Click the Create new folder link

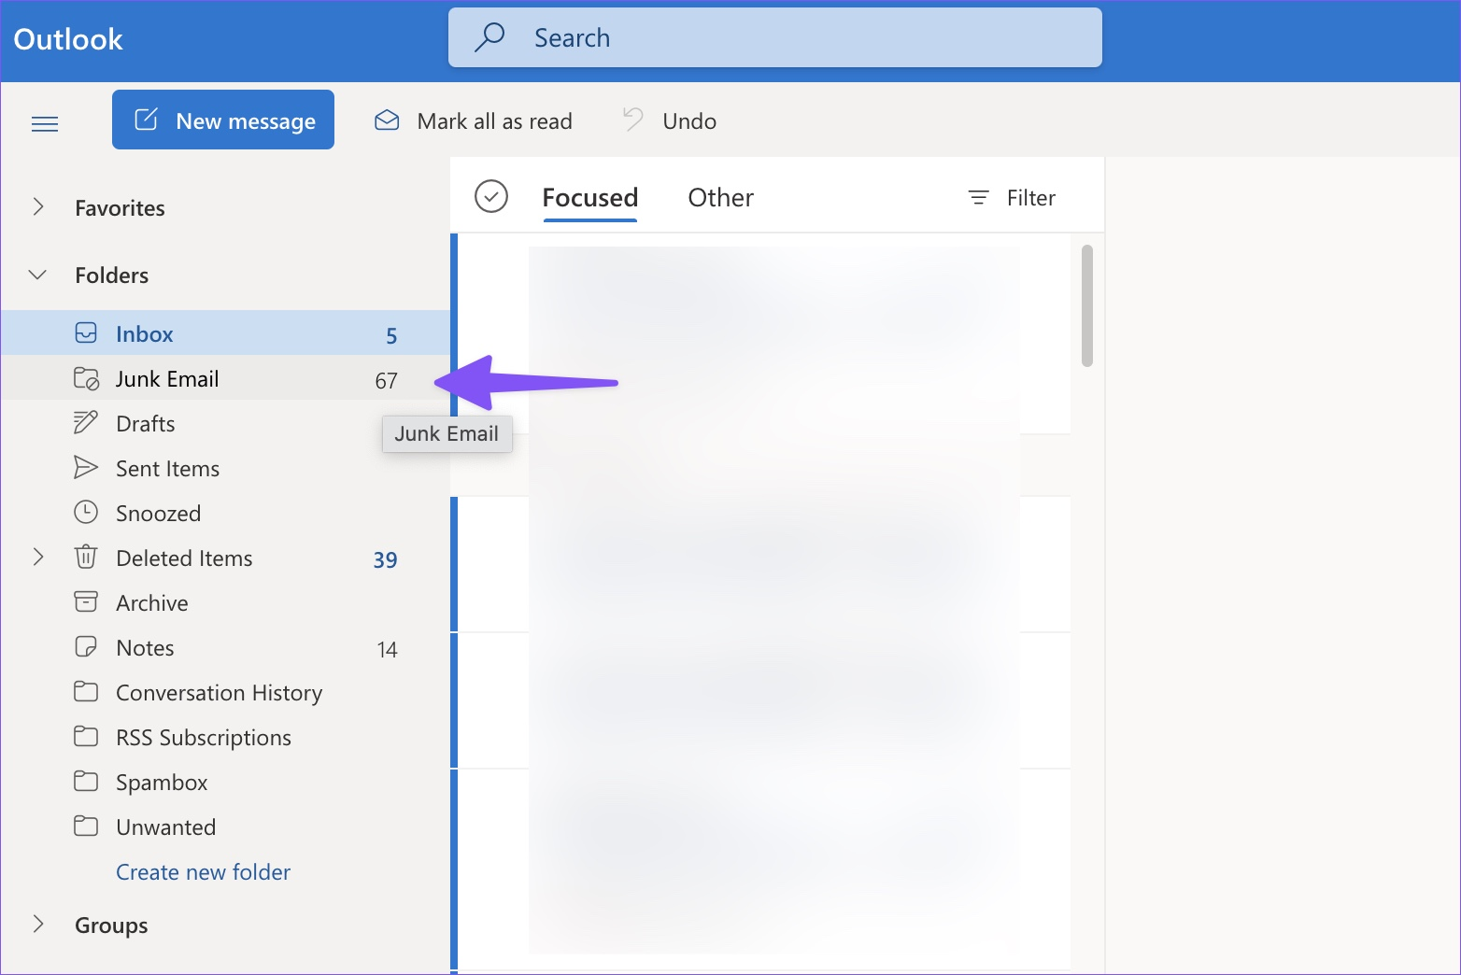pyautogui.click(x=204, y=872)
